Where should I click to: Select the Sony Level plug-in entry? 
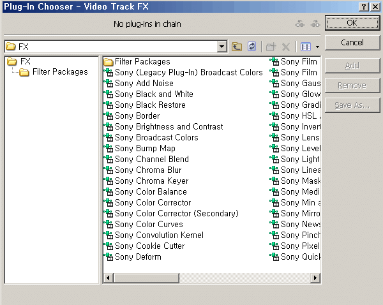click(295, 148)
